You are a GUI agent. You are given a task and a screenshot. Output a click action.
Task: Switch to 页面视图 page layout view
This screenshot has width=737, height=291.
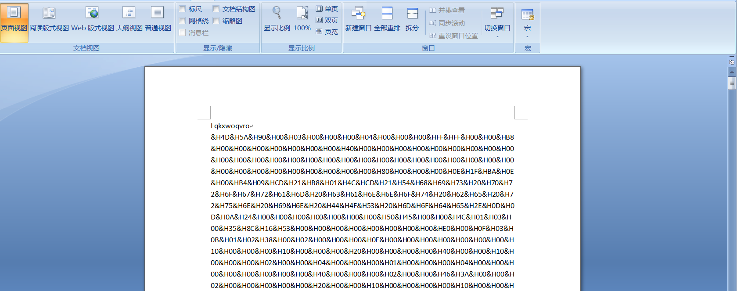(x=14, y=23)
